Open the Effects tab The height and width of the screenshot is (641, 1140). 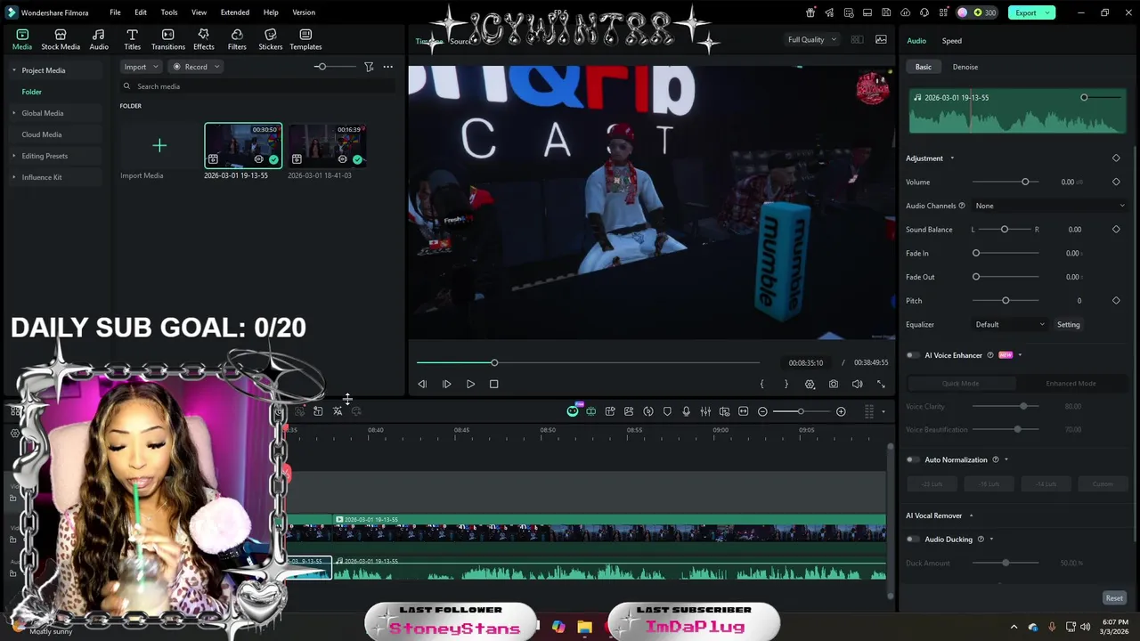pyautogui.click(x=204, y=39)
